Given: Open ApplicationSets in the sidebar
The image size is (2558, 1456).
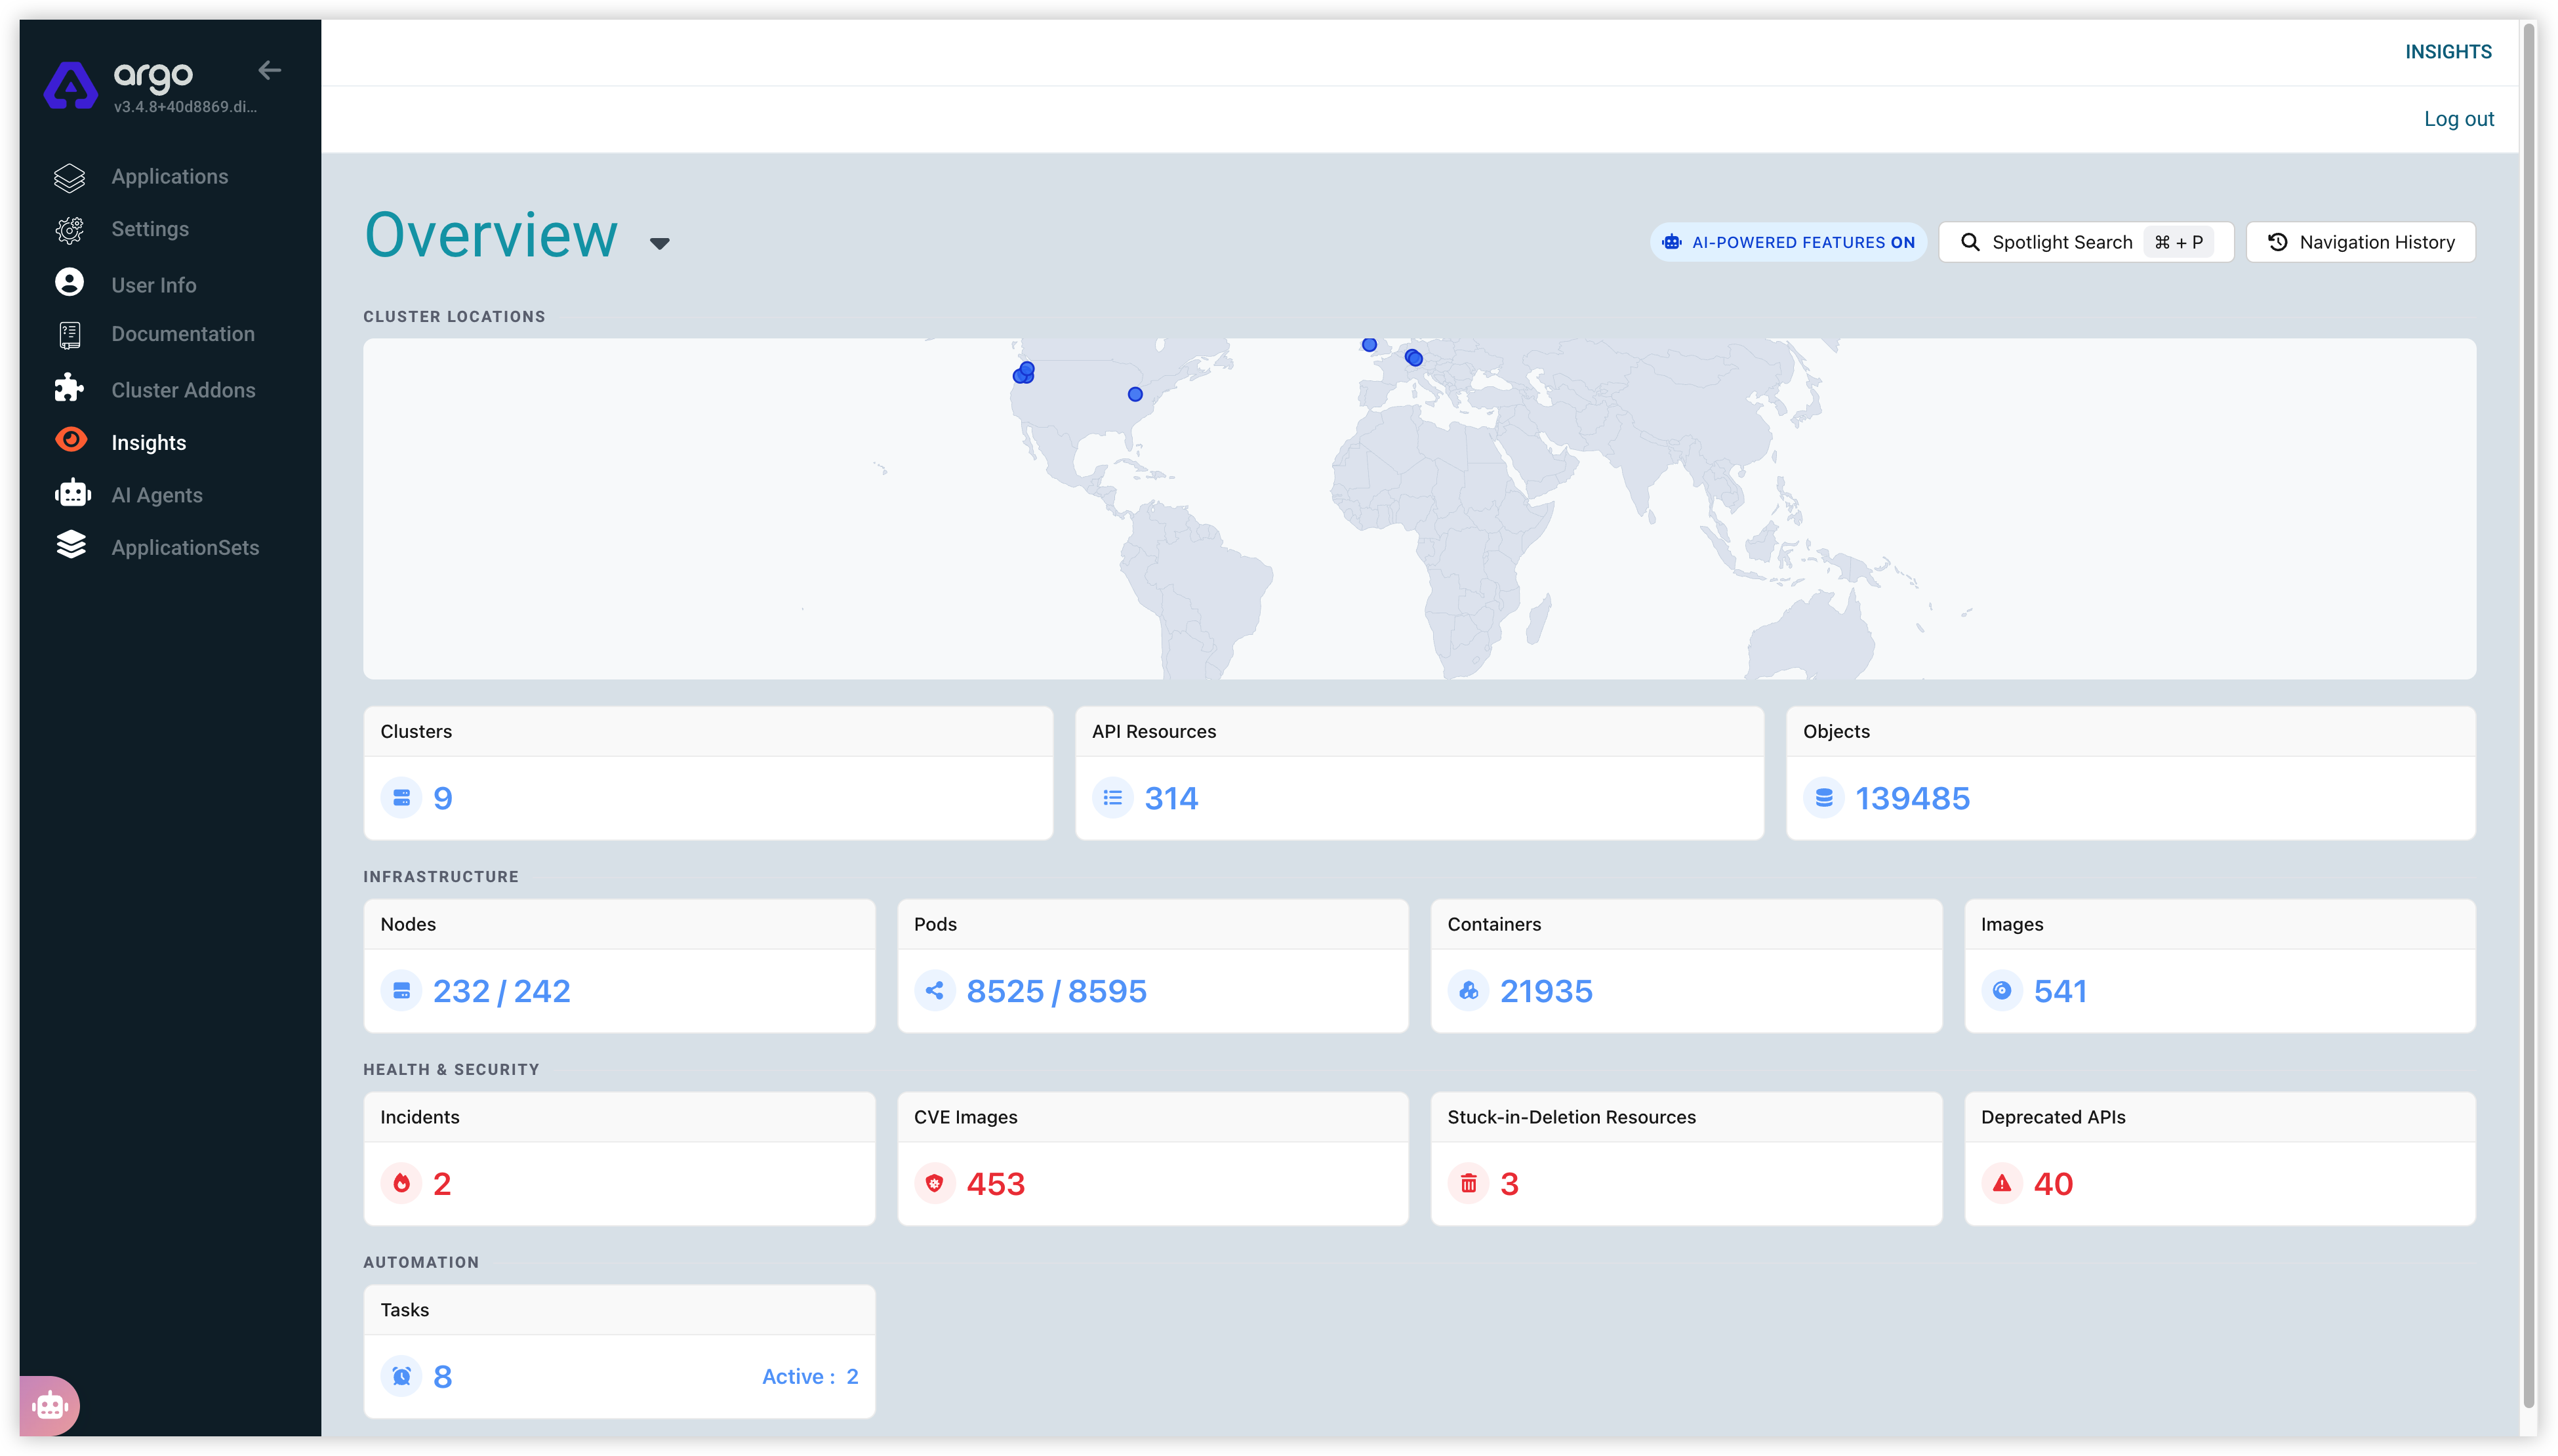Looking at the screenshot, I should click(x=185, y=548).
